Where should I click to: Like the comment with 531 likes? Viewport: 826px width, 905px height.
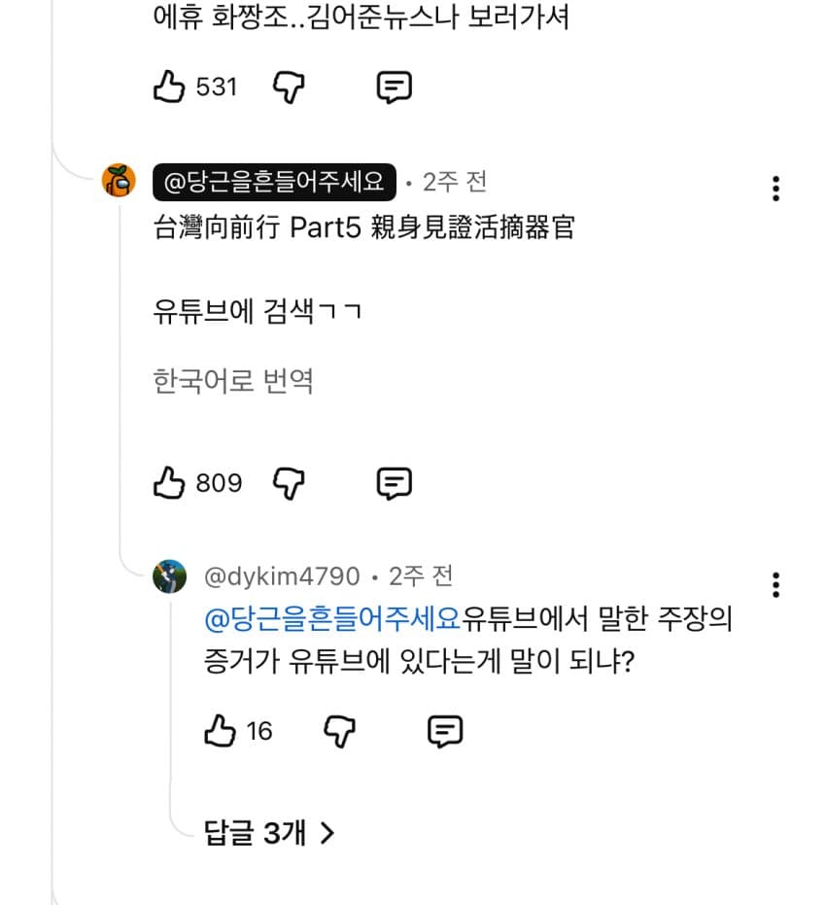point(169,87)
